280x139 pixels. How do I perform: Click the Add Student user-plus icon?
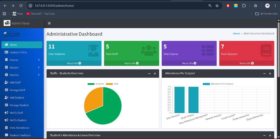(7, 98)
